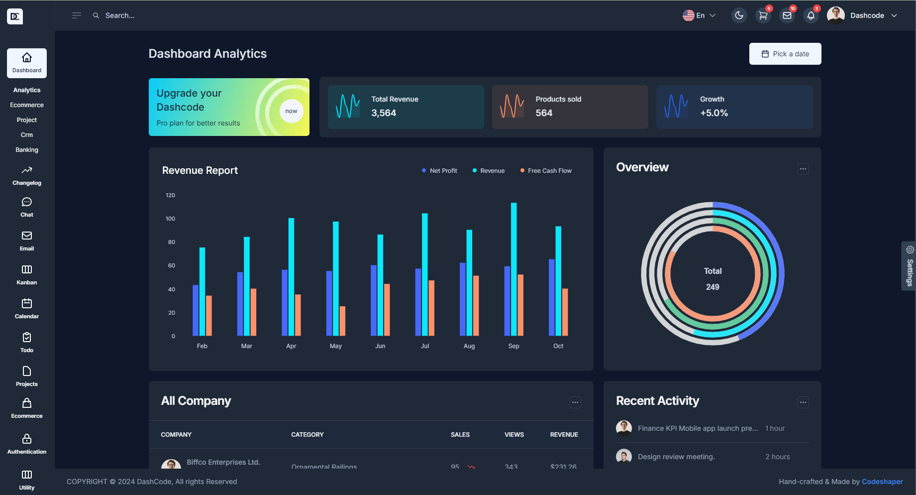The width and height of the screenshot is (916, 495).
Task: Click the Dashcode user avatar
Action: point(836,15)
